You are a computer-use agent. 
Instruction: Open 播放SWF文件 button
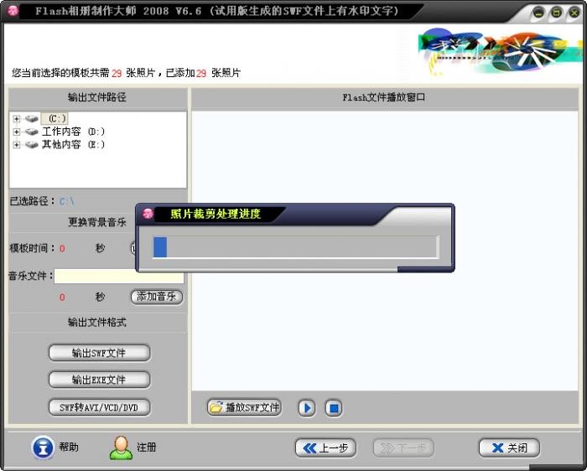point(244,407)
